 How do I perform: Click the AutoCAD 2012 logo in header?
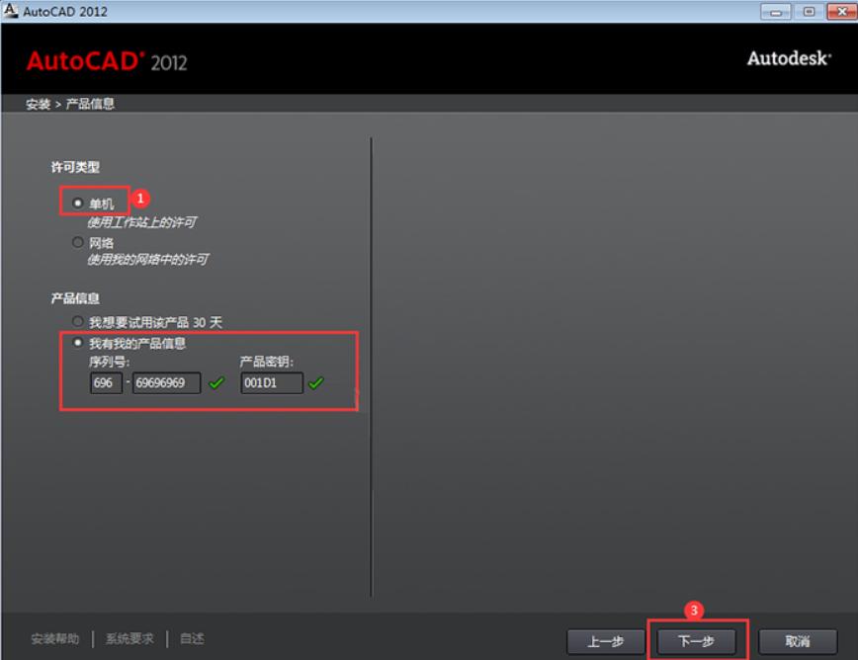pyautogui.click(x=107, y=61)
